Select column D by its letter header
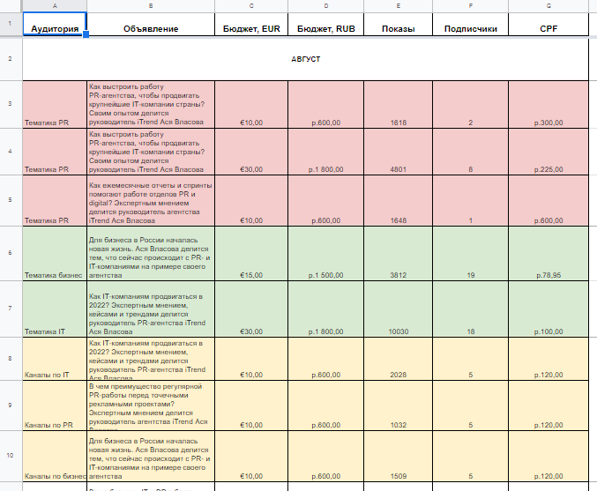The image size is (597, 491). 325,6
